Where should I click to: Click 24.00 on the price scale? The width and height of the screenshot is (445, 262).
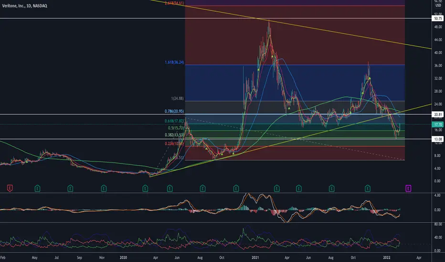[x=438, y=104]
